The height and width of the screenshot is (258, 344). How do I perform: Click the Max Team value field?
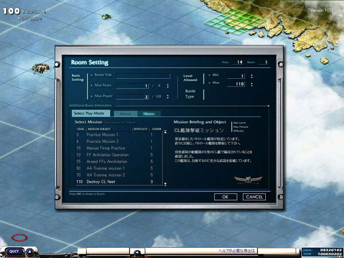tap(132, 86)
